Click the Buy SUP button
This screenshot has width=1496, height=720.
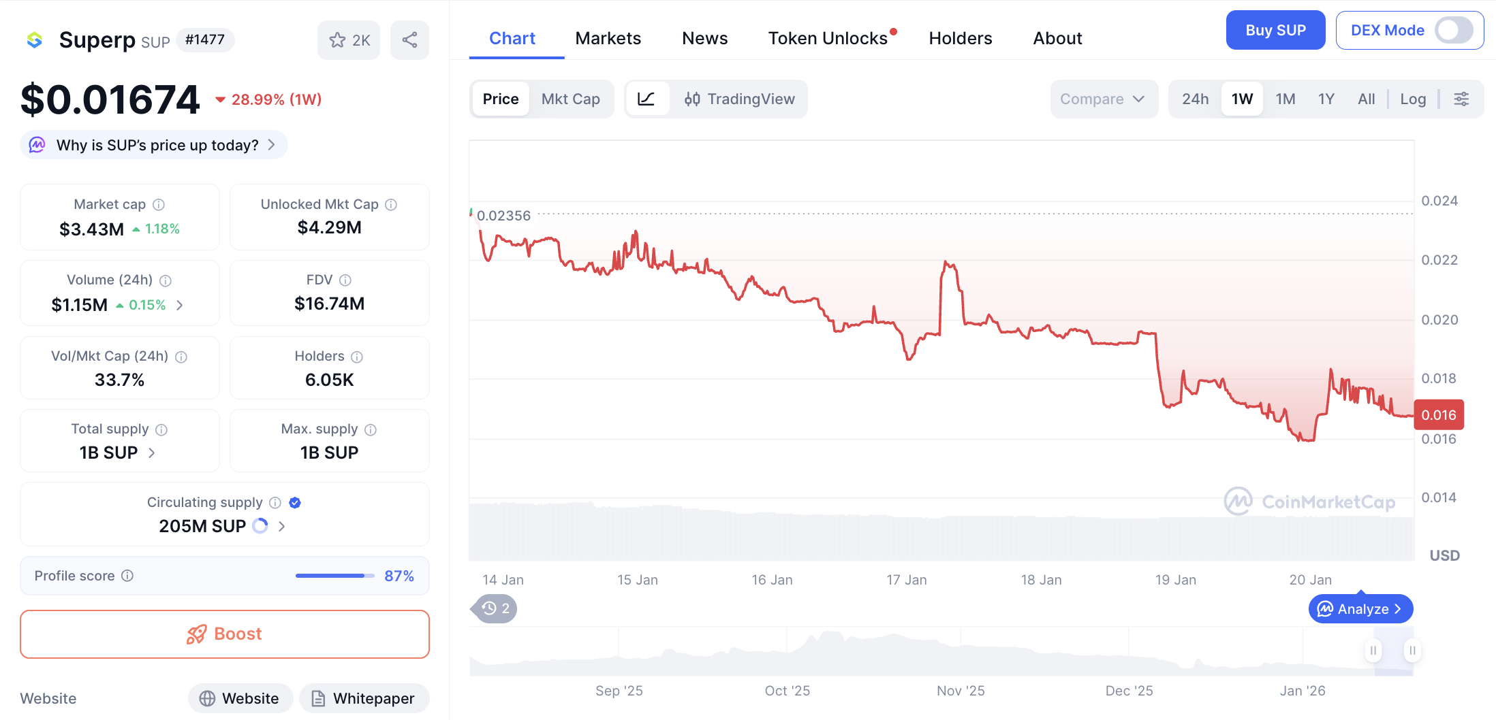1275,31
